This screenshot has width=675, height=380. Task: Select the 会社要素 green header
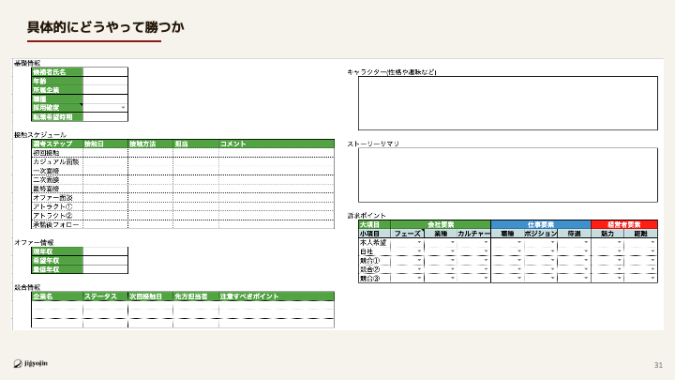[441, 225]
